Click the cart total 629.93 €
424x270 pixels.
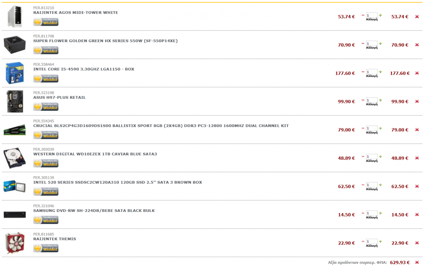pos(400,263)
